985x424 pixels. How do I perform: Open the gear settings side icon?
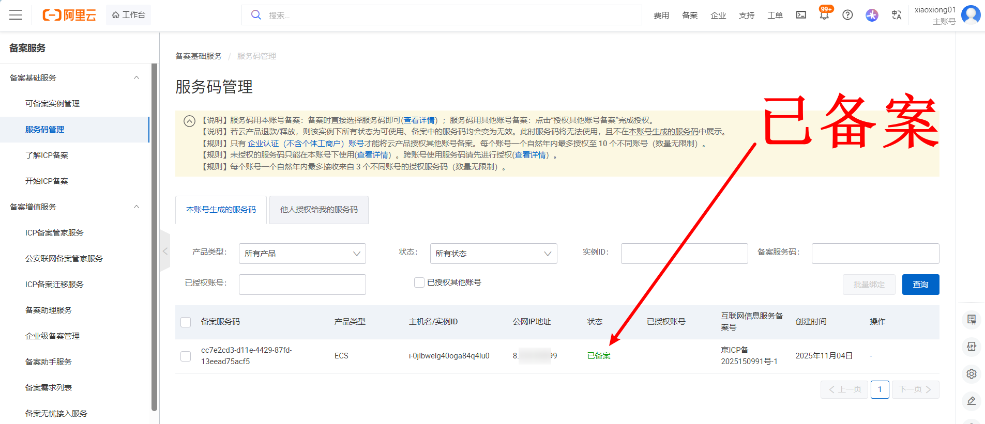[972, 374]
